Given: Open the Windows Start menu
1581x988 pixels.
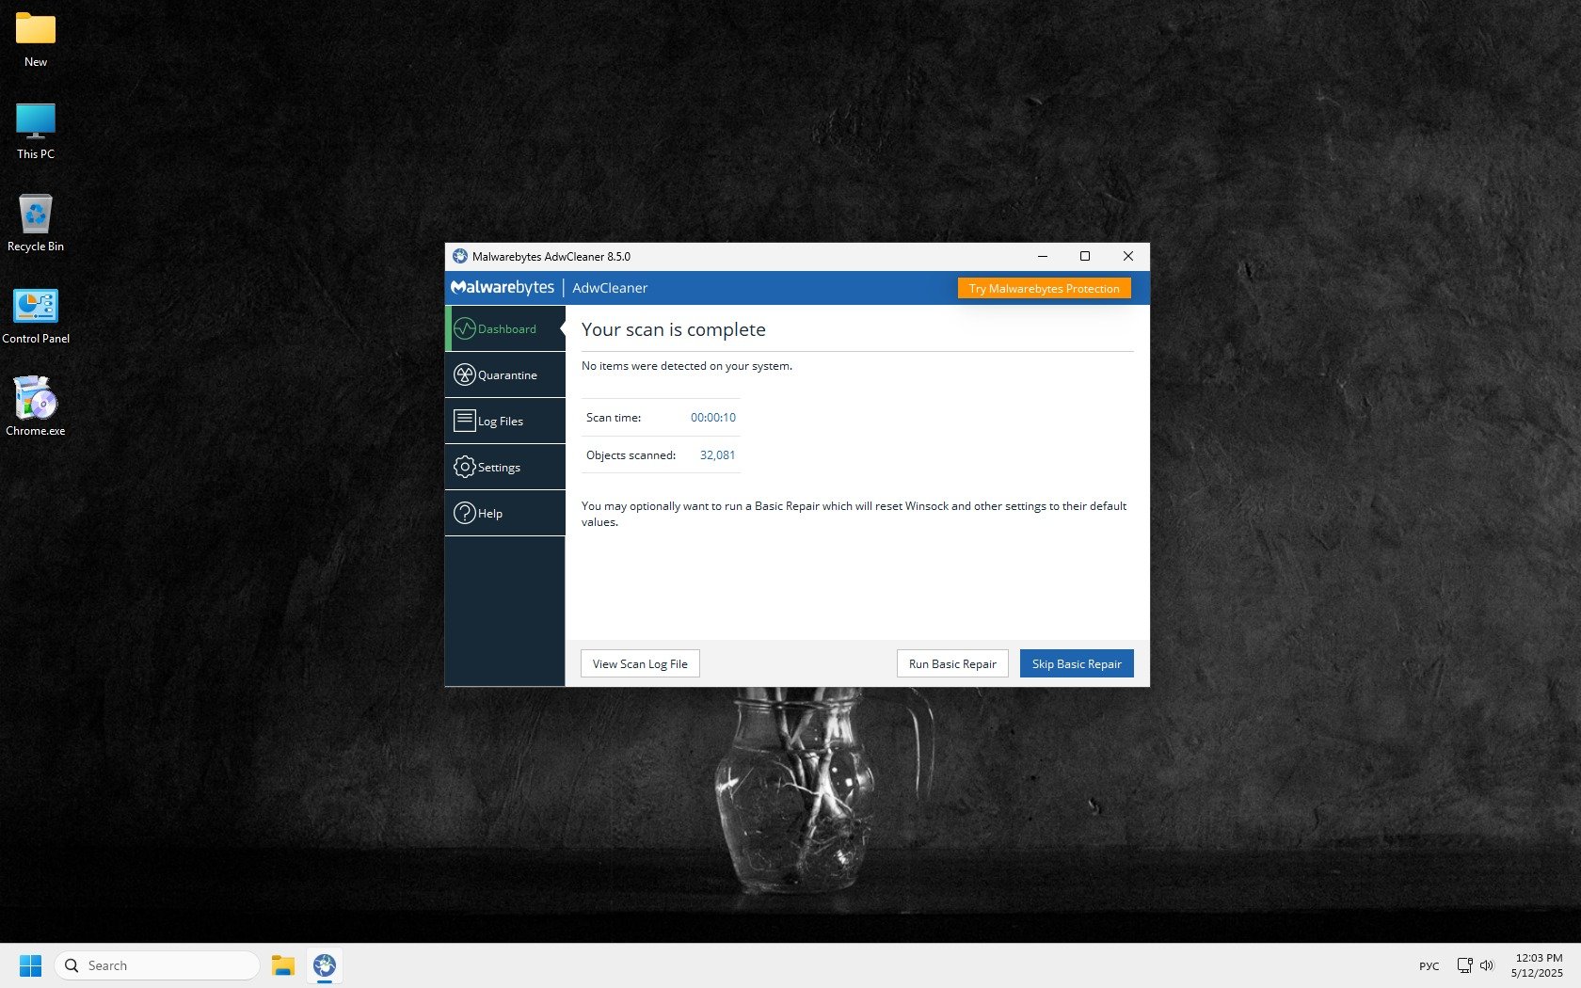Looking at the screenshot, I should [30, 965].
